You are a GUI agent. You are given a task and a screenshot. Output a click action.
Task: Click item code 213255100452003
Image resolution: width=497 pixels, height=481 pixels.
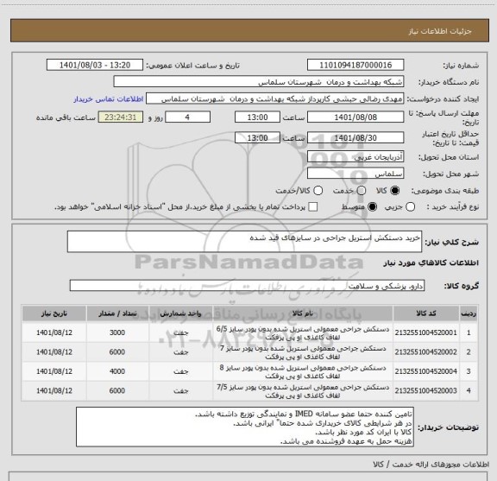pyautogui.click(x=426, y=391)
